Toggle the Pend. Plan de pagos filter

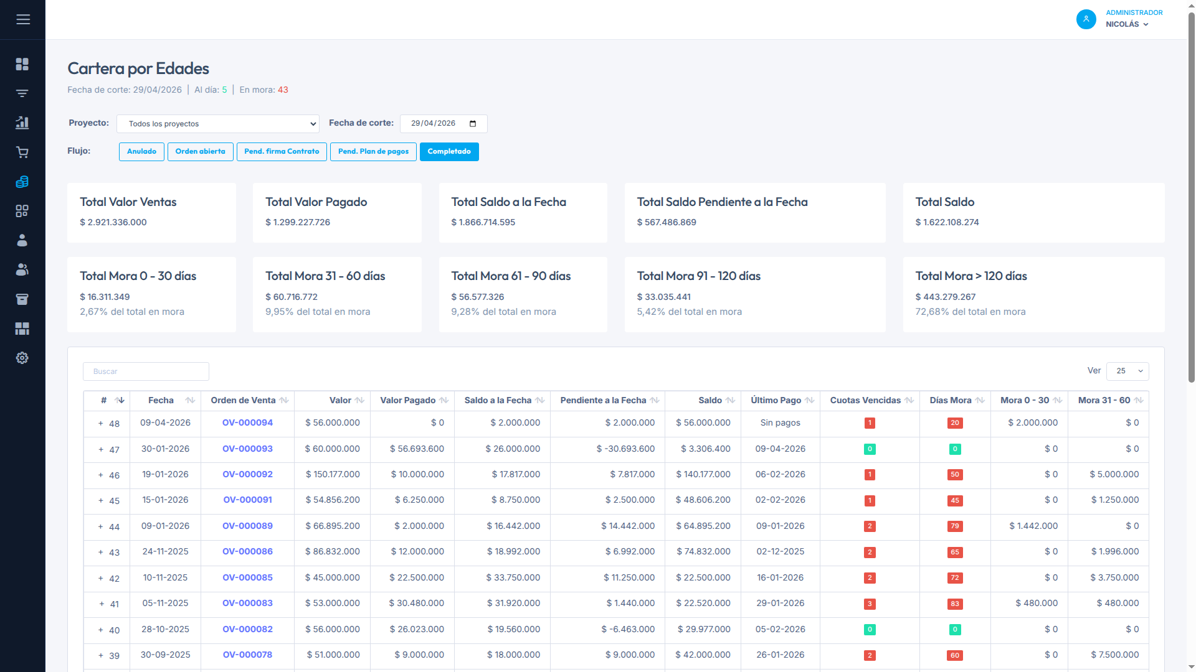(373, 152)
